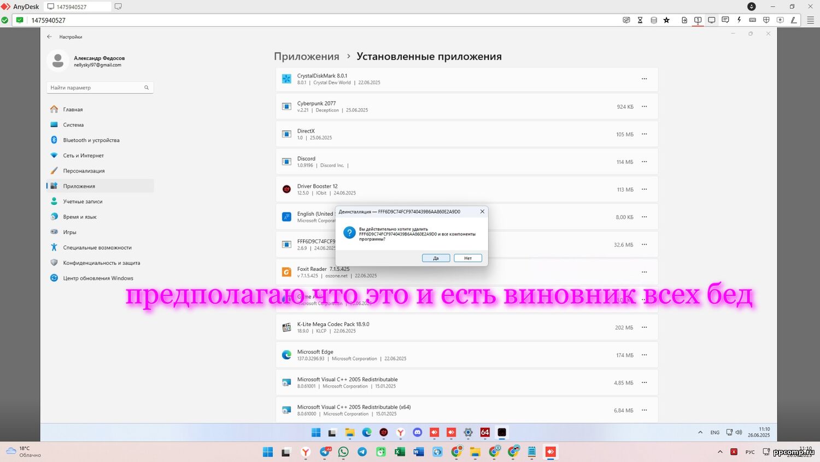
Task: Open Главная in Settings sidebar
Action: (100, 109)
